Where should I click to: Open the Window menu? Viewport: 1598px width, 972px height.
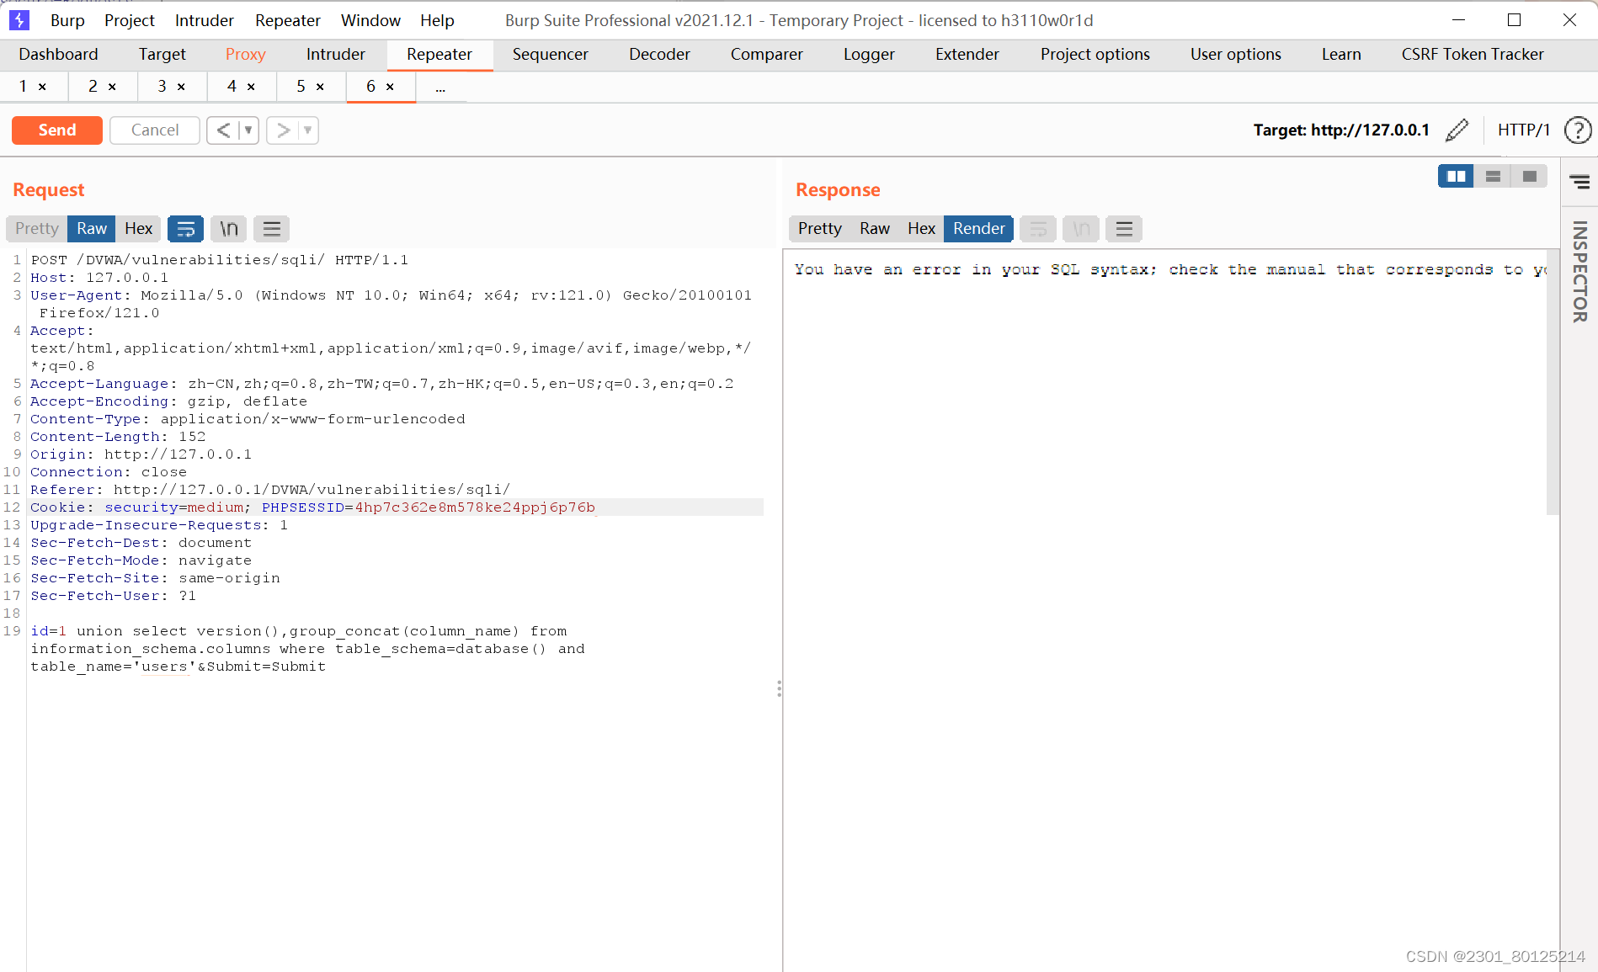click(x=370, y=20)
